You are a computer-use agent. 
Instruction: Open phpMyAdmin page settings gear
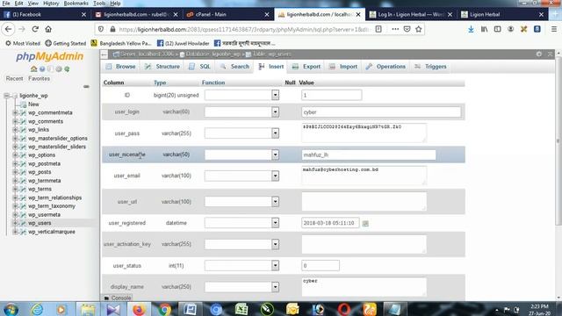pyautogui.click(x=538, y=54)
